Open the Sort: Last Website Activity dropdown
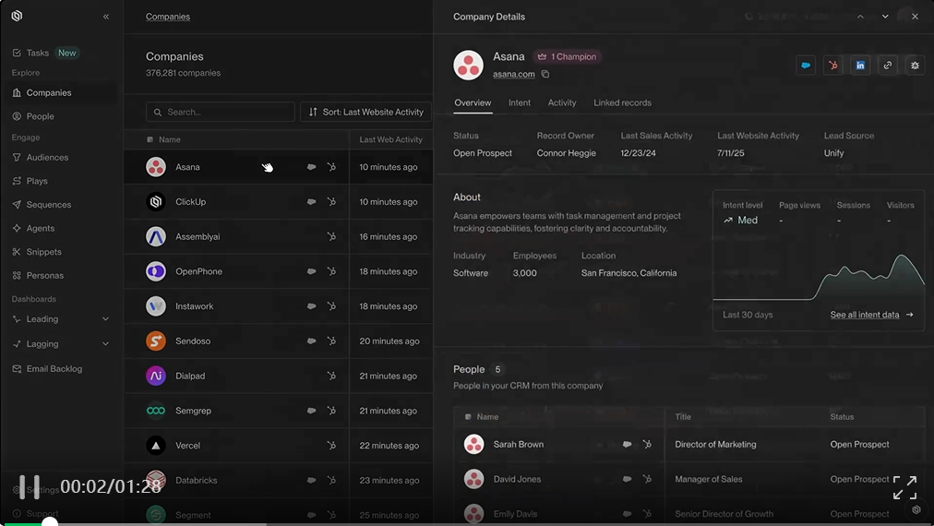The height and width of the screenshot is (526, 934). pyautogui.click(x=365, y=112)
